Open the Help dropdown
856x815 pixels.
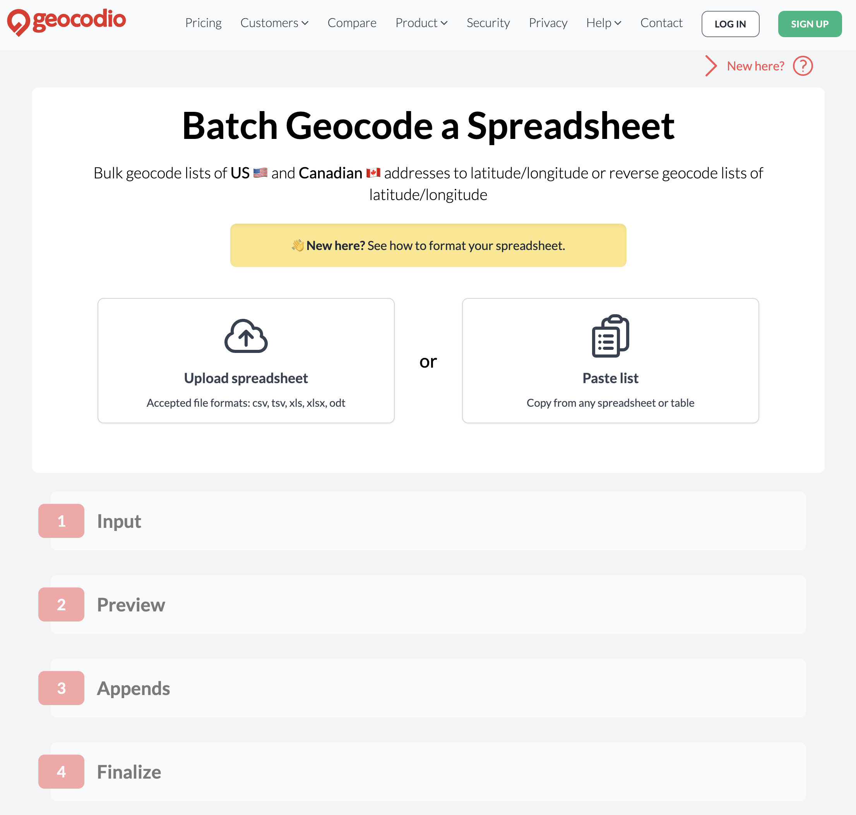[603, 24]
